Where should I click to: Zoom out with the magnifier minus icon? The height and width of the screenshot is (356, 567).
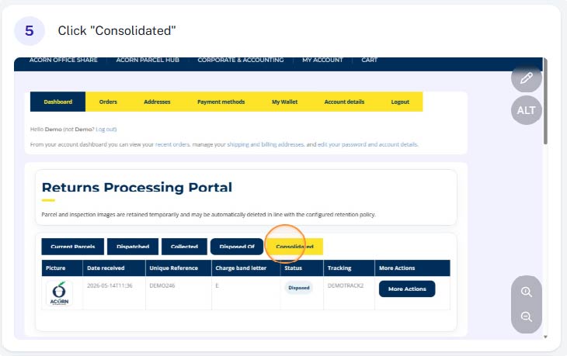point(526,317)
